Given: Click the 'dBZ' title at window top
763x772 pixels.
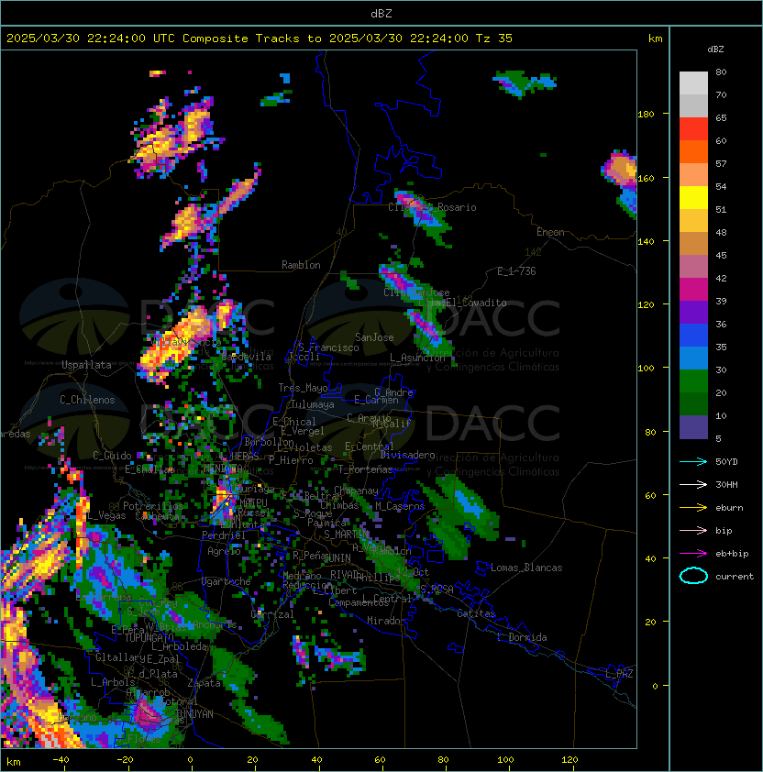Looking at the screenshot, I should click(381, 13).
